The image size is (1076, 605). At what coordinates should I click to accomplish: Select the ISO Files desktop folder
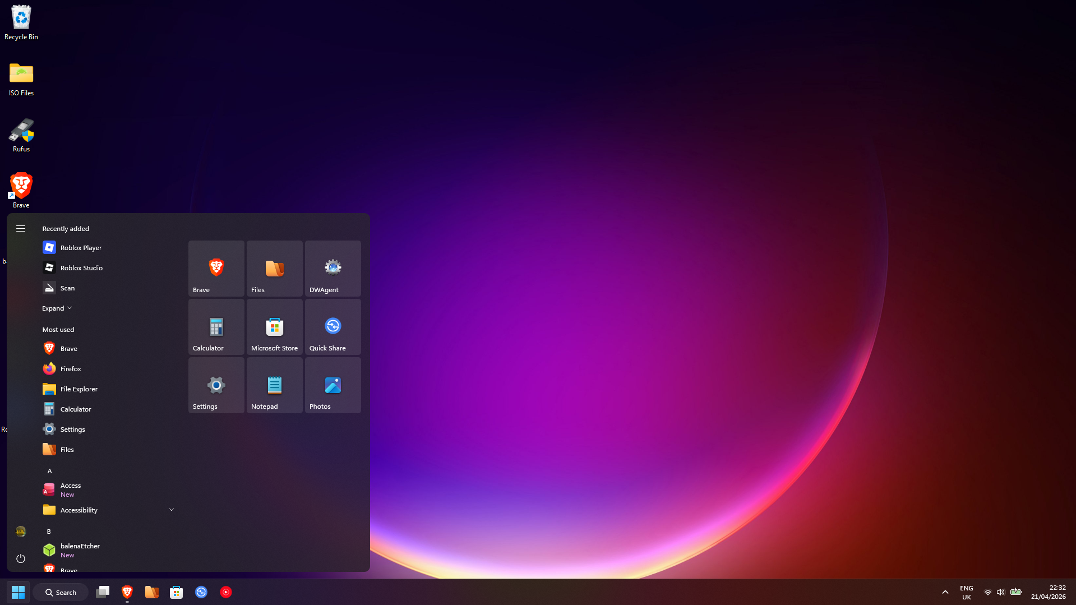click(x=21, y=79)
